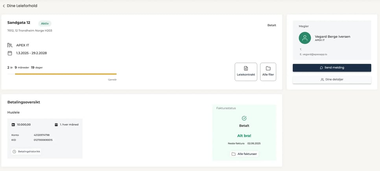Viewport: 380px width, 171px height.
Task: Click the Sandgata 12 property title
Action: [x=19, y=23]
